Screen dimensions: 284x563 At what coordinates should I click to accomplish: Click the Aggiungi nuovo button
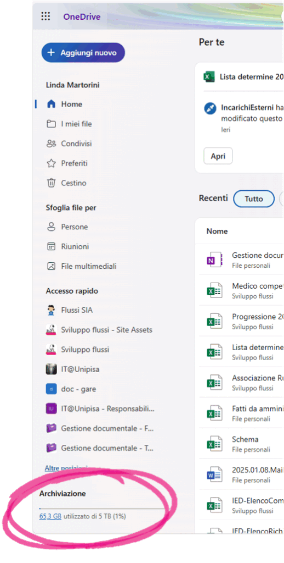(83, 53)
